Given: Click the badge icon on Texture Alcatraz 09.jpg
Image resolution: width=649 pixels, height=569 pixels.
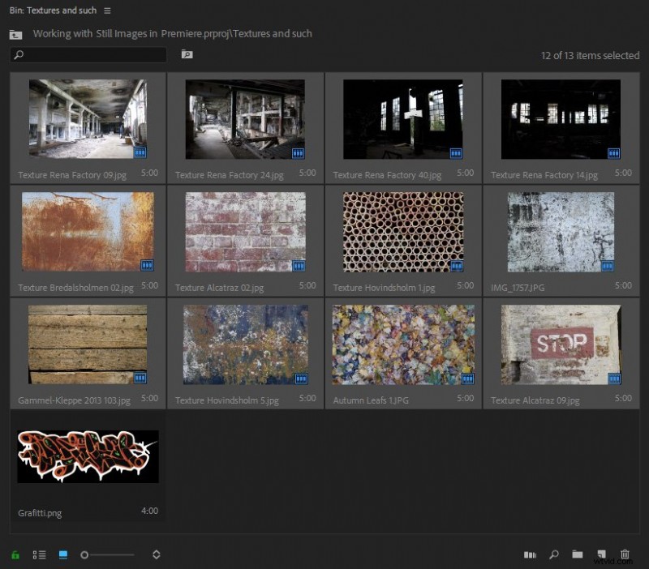Looking at the screenshot, I should coord(613,379).
